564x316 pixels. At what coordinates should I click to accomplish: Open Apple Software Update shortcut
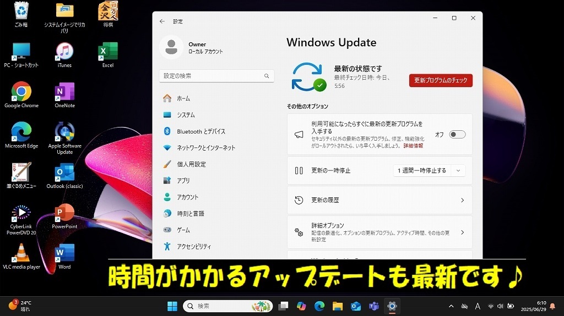click(65, 138)
